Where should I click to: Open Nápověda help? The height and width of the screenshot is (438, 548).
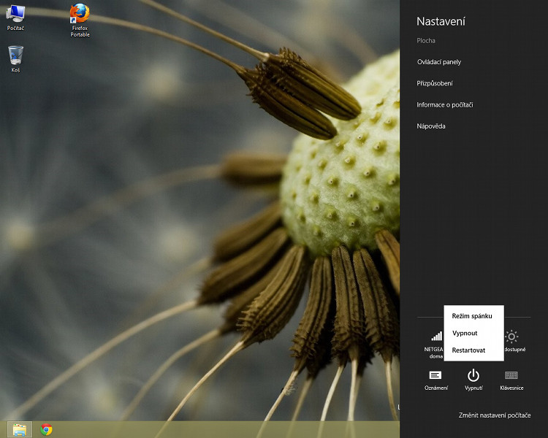431,126
